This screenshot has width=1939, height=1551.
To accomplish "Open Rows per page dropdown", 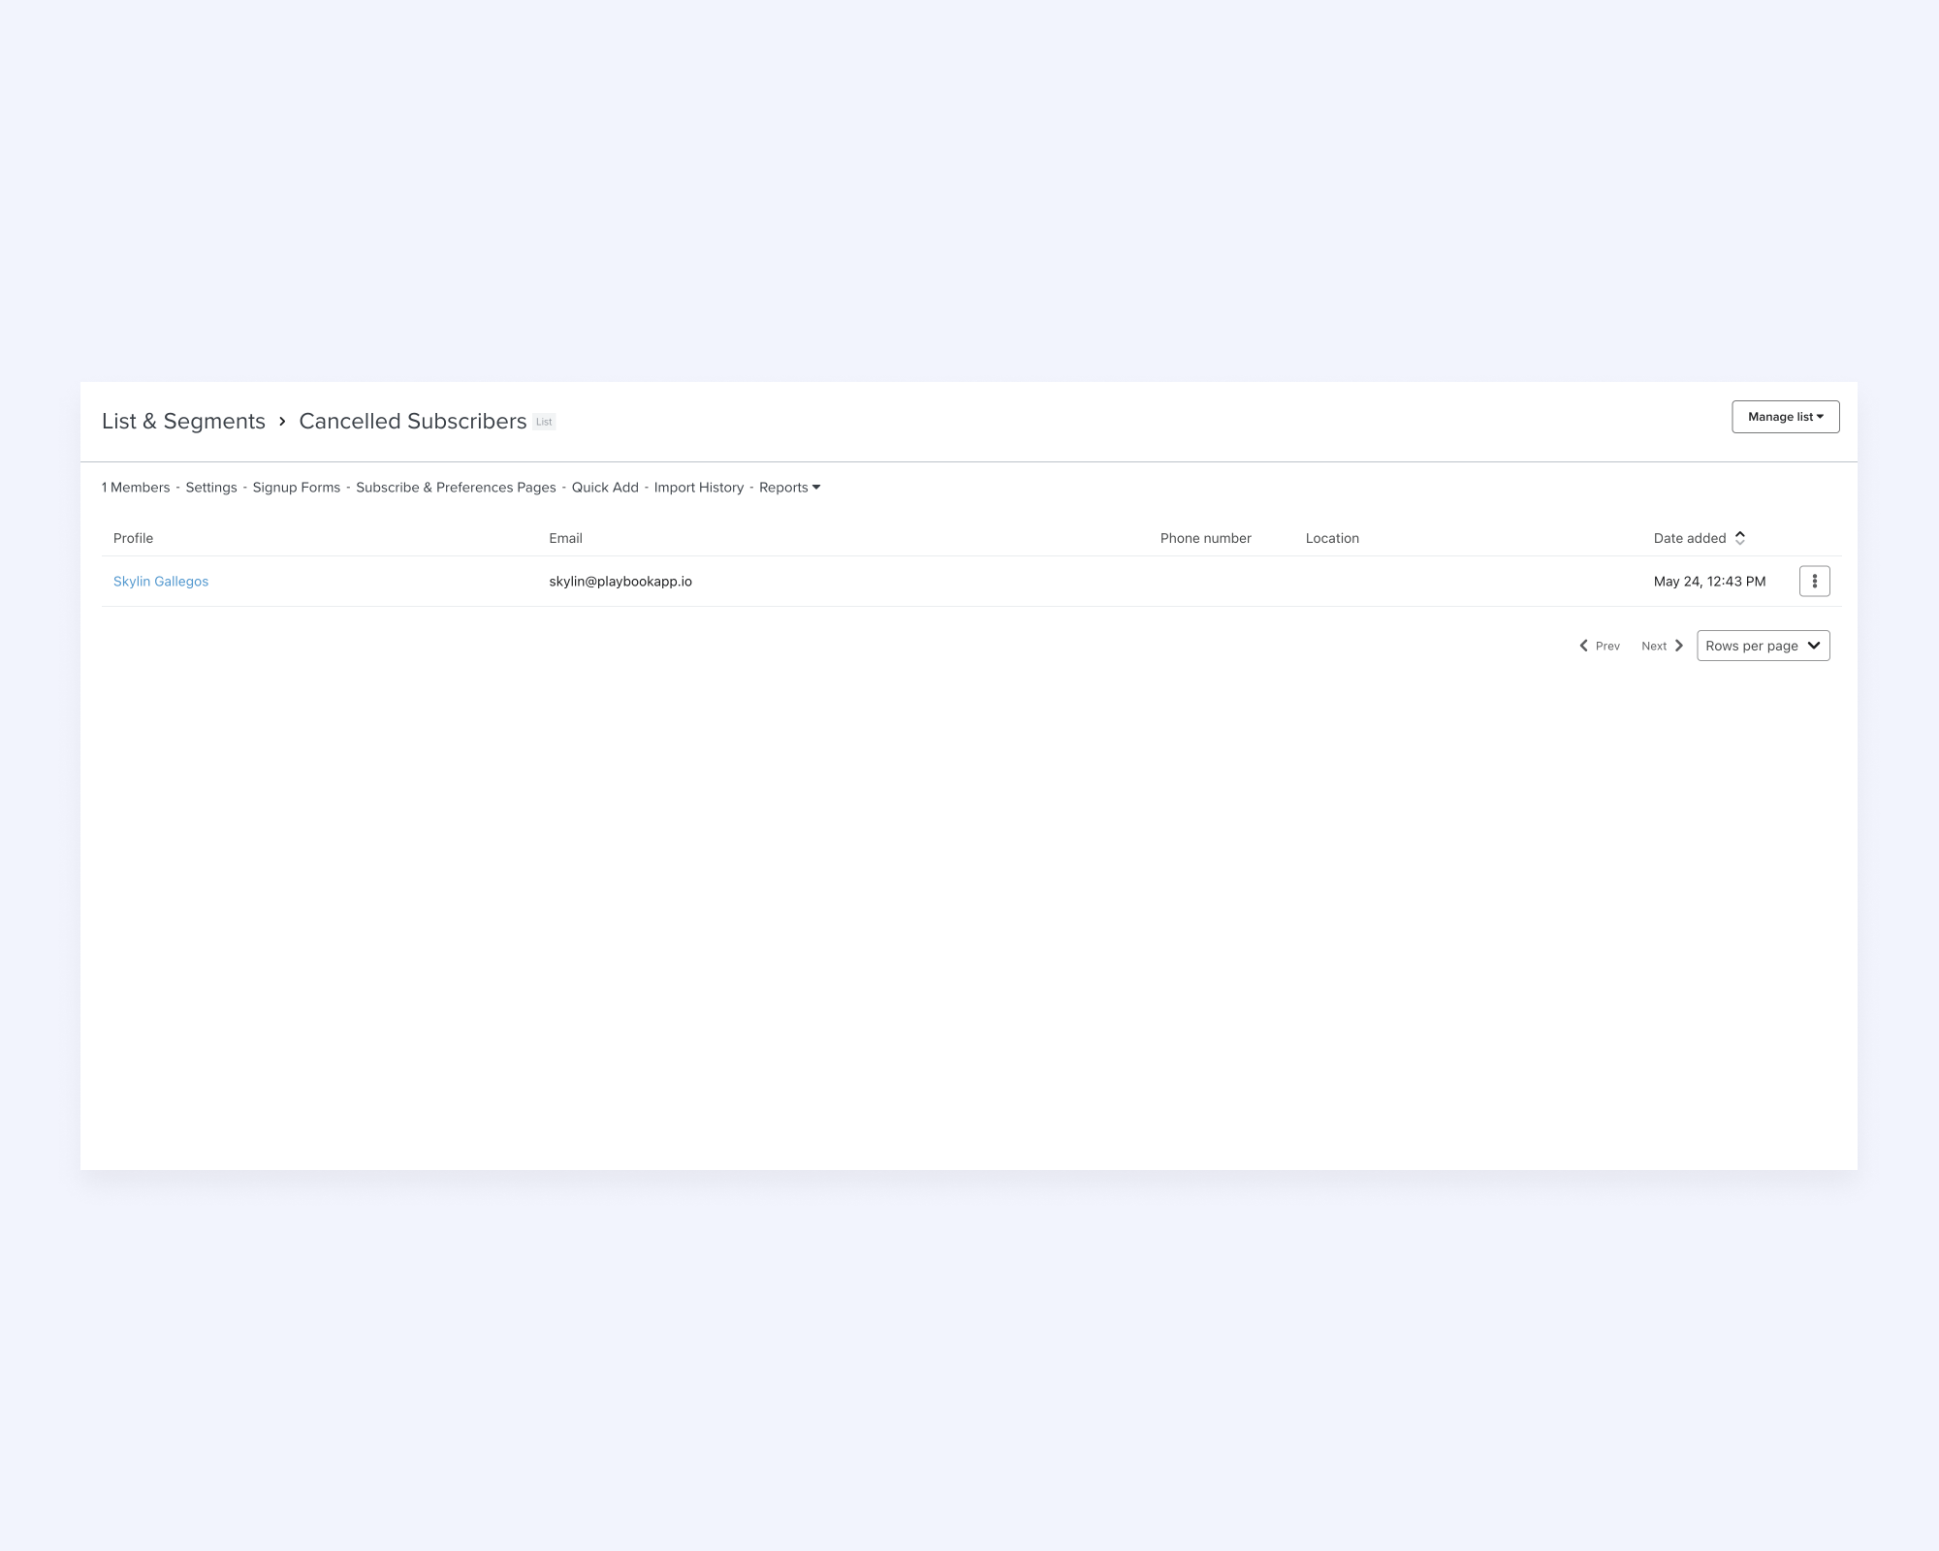I will 1763,646.
